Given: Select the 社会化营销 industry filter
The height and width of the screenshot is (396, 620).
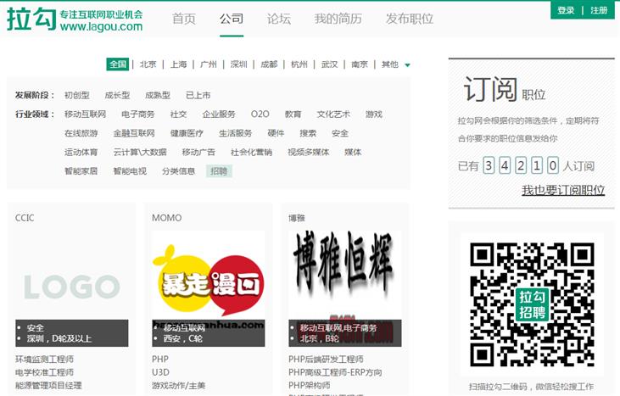Looking at the screenshot, I should pyautogui.click(x=252, y=152).
